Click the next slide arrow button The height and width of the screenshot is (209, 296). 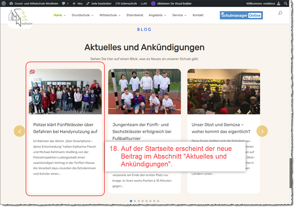click(x=262, y=131)
